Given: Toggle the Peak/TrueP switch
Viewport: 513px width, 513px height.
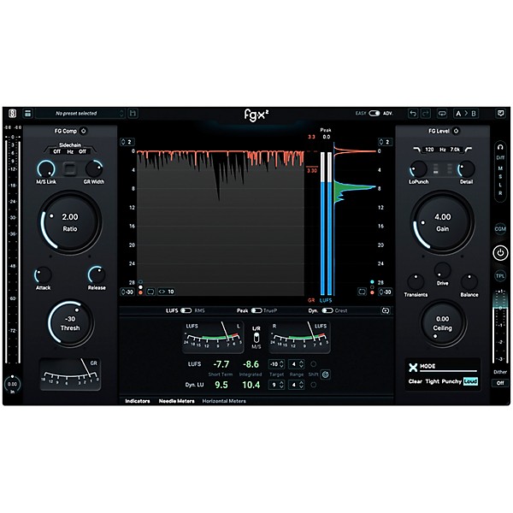Looking at the screenshot, I should [x=256, y=310].
